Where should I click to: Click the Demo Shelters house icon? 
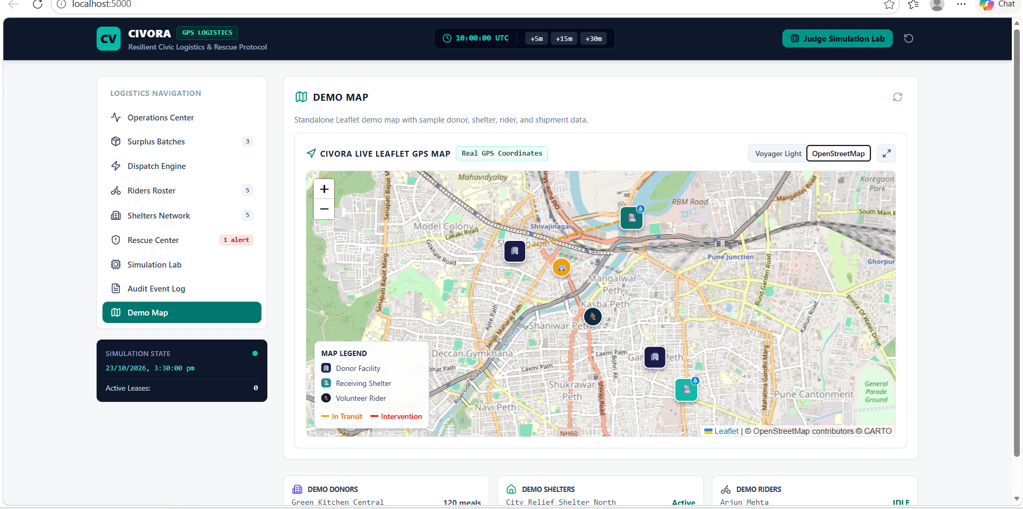(x=511, y=489)
